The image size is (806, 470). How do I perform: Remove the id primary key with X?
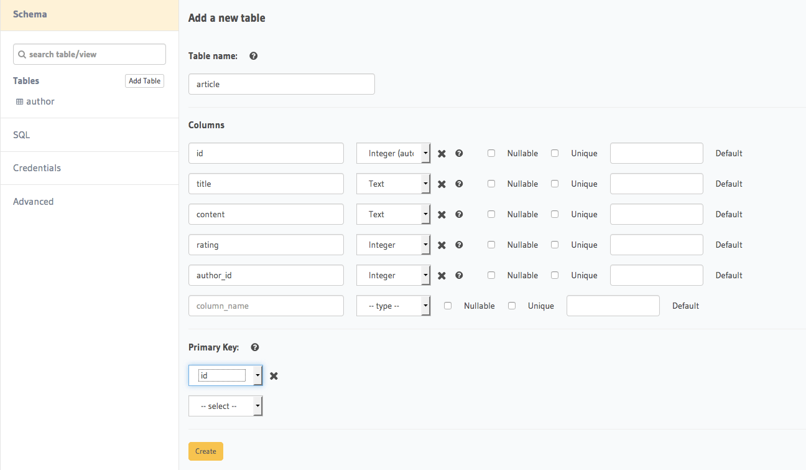(x=274, y=376)
